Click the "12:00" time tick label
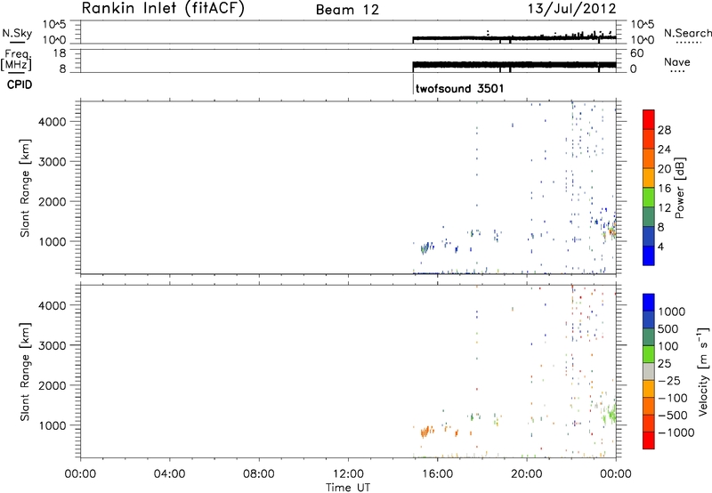 [x=348, y=474]
